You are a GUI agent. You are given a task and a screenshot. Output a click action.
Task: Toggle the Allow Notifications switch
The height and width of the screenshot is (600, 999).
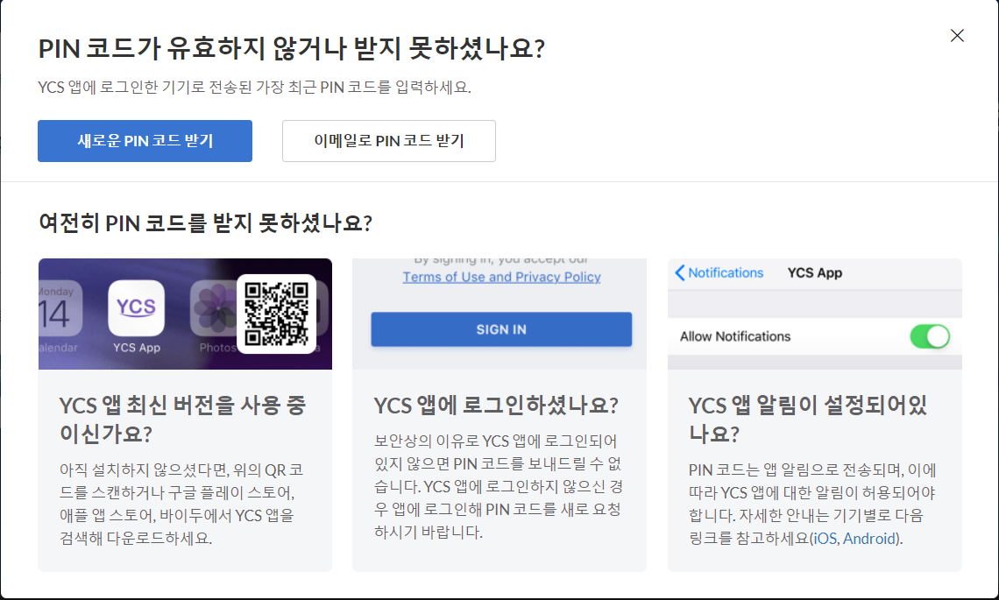point(930,336)
